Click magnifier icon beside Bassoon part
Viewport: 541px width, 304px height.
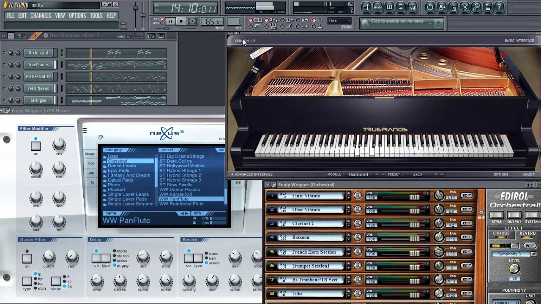[x=358, y=237]
